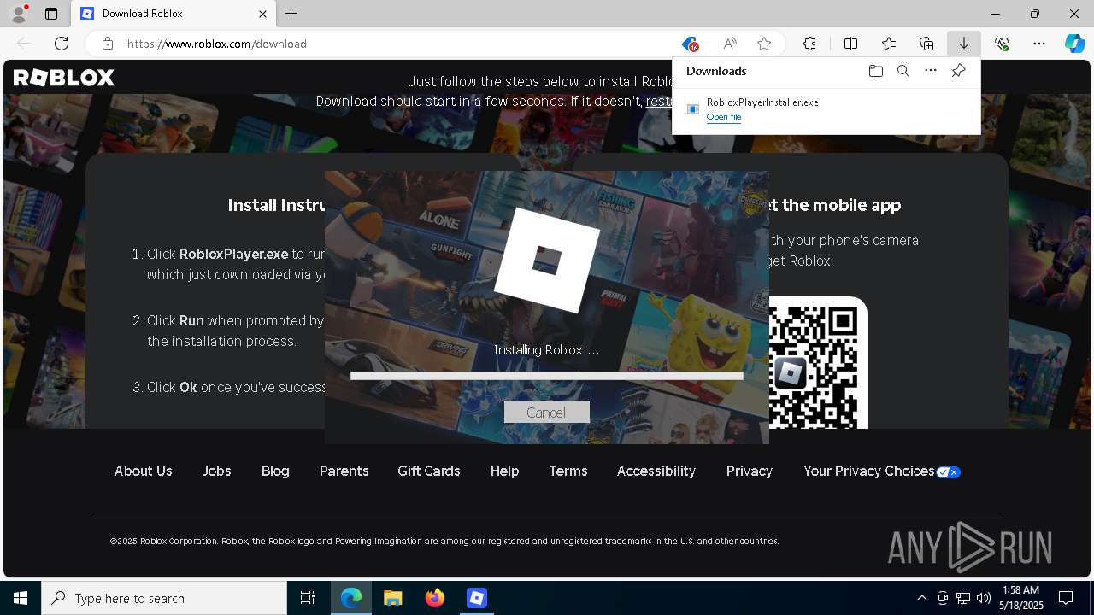Enable Read aloud icon
Viewport: 1094px width, 615px height.
coord(730,44)
